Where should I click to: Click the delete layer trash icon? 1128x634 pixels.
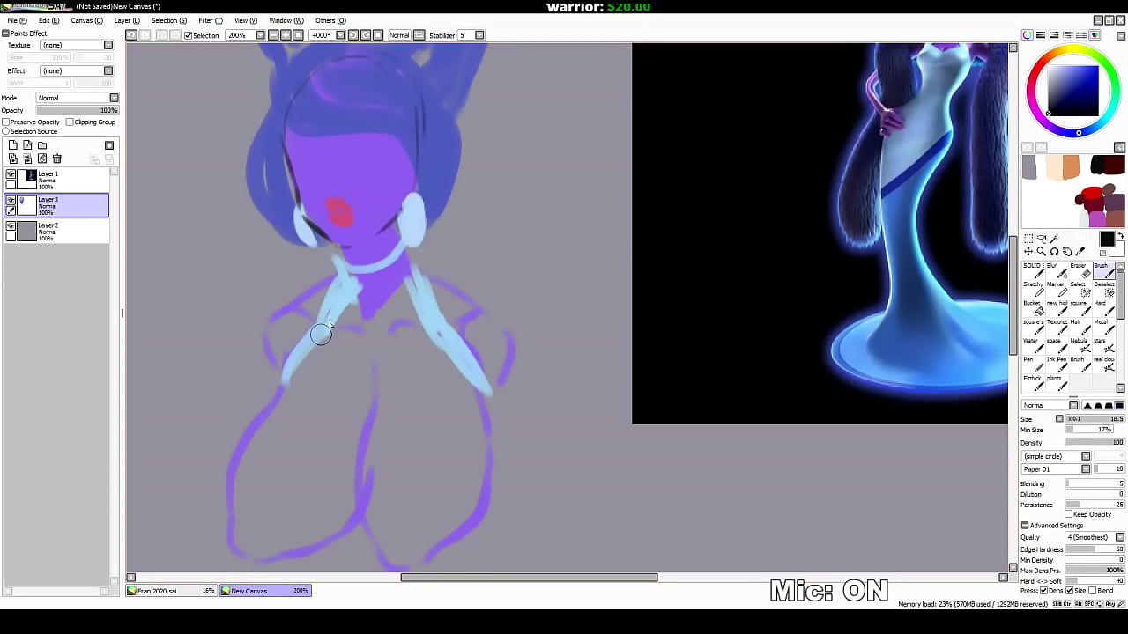[x=57, y=158]
